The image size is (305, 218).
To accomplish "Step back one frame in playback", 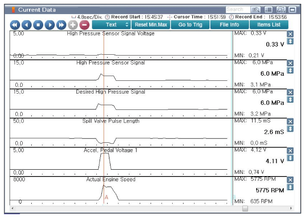I will click(x=27, y=25).
